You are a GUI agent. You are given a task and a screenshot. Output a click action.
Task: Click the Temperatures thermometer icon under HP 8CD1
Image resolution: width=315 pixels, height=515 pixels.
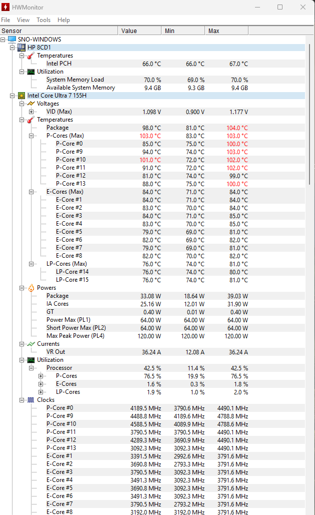tap(29, 56)
